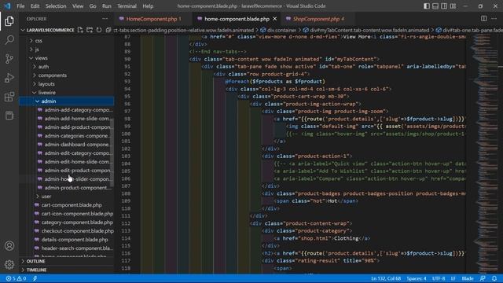Click New Folder icon in explorer header

pos(90,30)
